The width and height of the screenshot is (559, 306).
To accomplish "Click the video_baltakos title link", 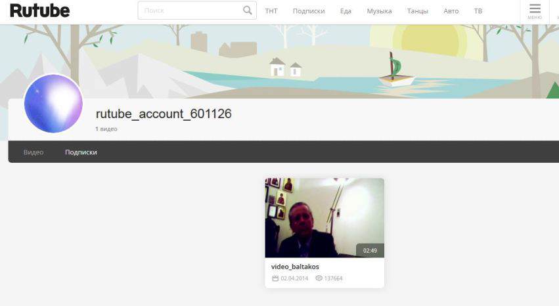I will 295,267.
